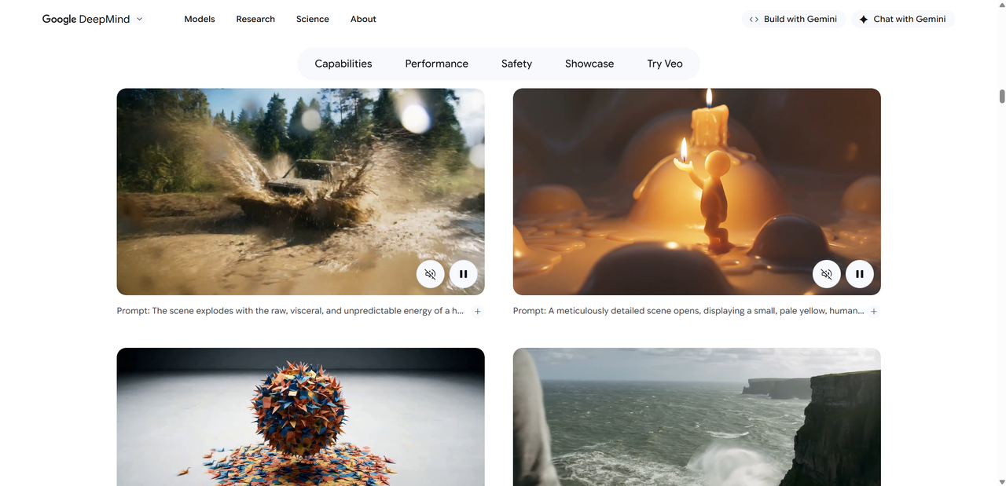Open the Google DeepMind dropdown chevron
The image size is (1006, 486).
140,19
